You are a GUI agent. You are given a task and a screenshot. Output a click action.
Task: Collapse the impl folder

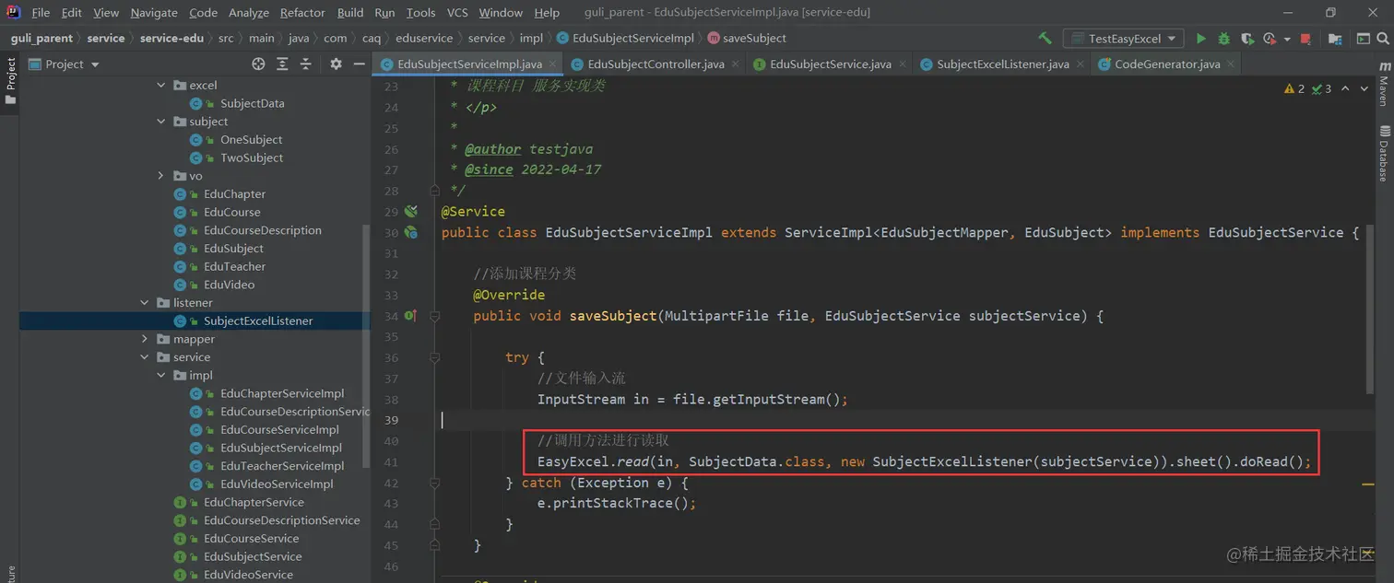coord(161,375)
